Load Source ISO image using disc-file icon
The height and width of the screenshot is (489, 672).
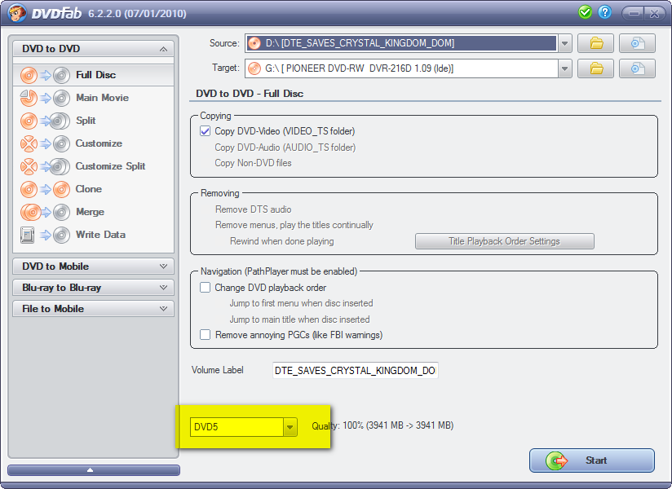pos(637,43)
